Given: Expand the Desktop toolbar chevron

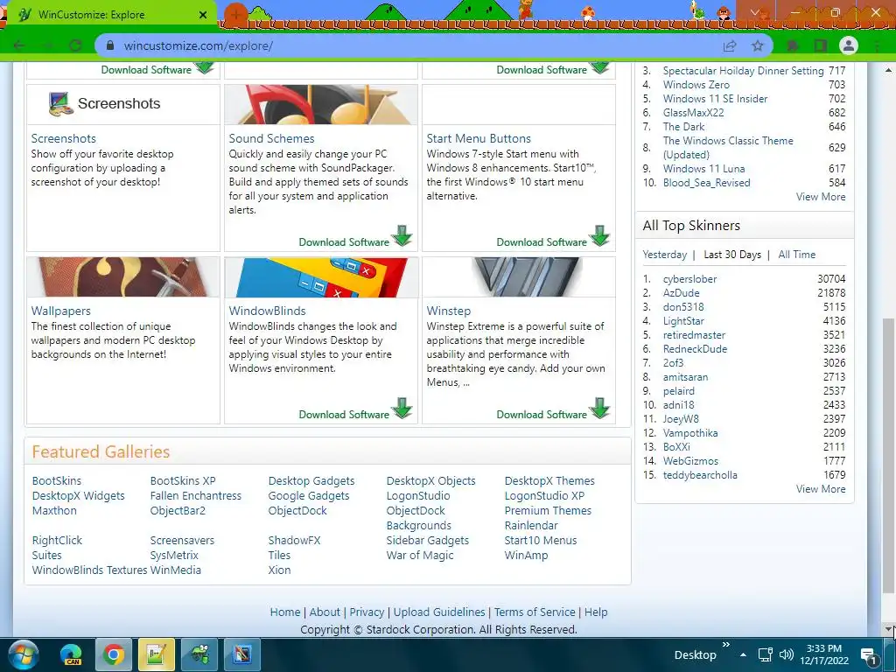Looking at the screenshot, I should click(725, 645).
